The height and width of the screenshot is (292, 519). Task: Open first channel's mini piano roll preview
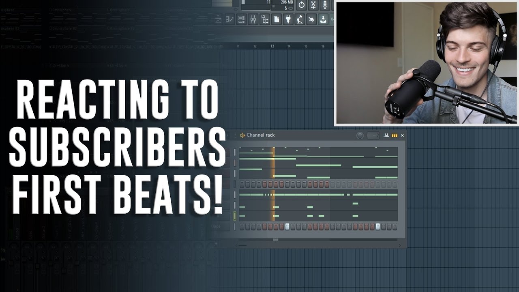318,152
